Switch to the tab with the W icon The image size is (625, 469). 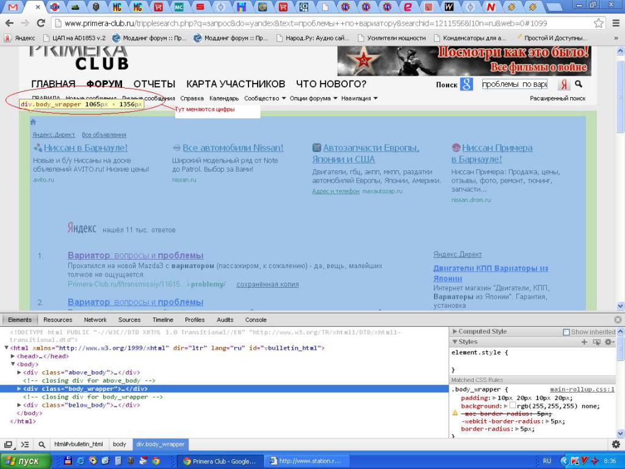[x=449, y=7]
